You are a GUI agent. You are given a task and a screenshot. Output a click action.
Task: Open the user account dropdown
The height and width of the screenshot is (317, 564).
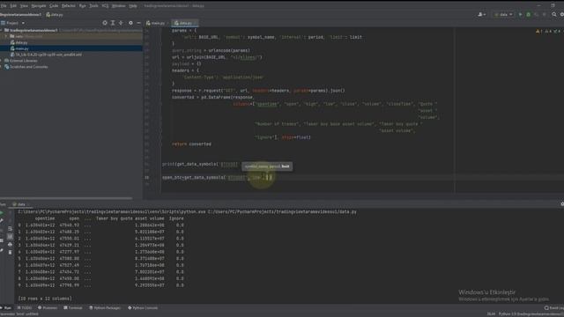click(482, 15)
